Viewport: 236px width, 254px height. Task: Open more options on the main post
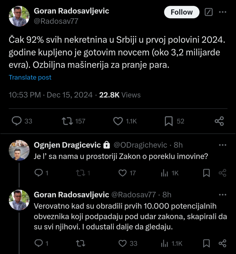[x=223, y=12]
